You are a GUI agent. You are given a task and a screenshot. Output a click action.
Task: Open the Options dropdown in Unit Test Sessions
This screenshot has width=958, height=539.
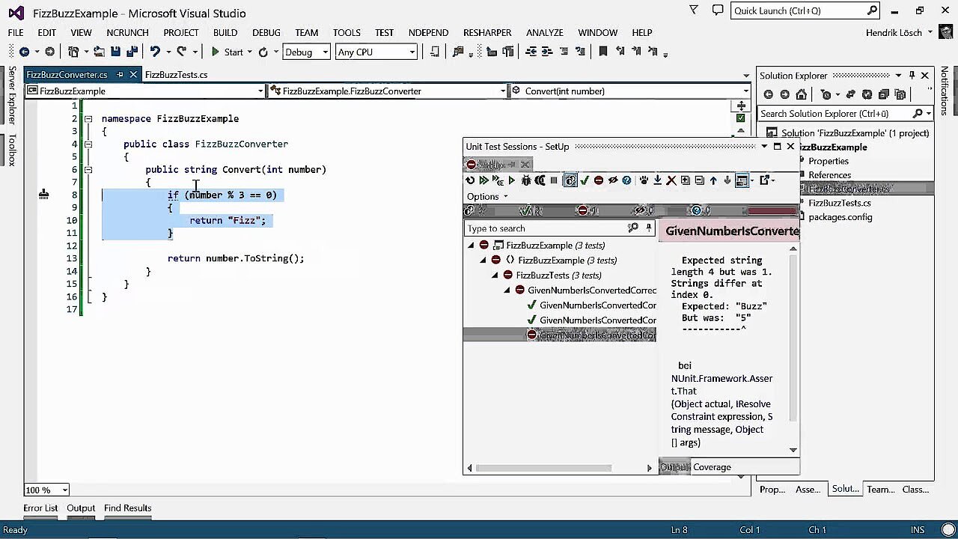point(487,196)
